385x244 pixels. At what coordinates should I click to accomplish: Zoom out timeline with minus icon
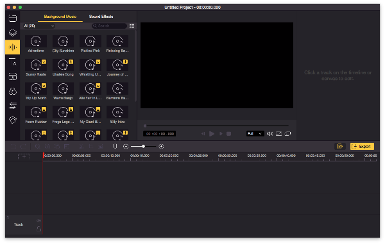(x=126, y=147)
